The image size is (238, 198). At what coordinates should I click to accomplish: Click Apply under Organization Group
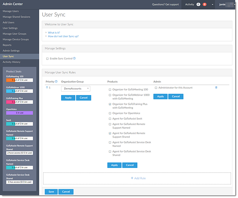click(x=68, y=98)
